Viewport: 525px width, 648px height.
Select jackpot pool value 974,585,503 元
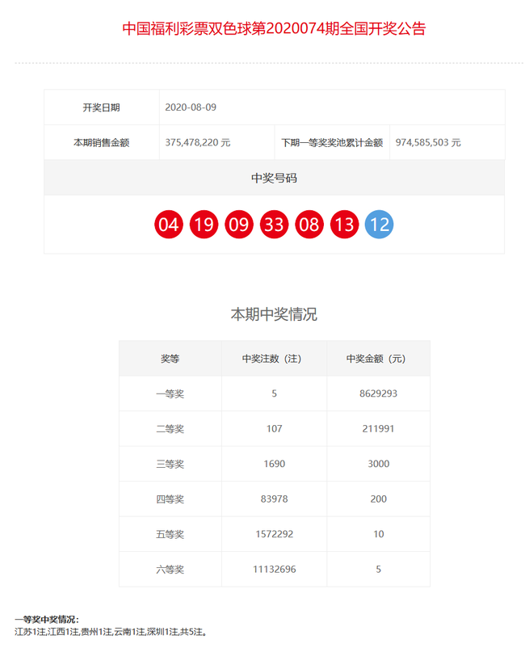pos(428,142)
